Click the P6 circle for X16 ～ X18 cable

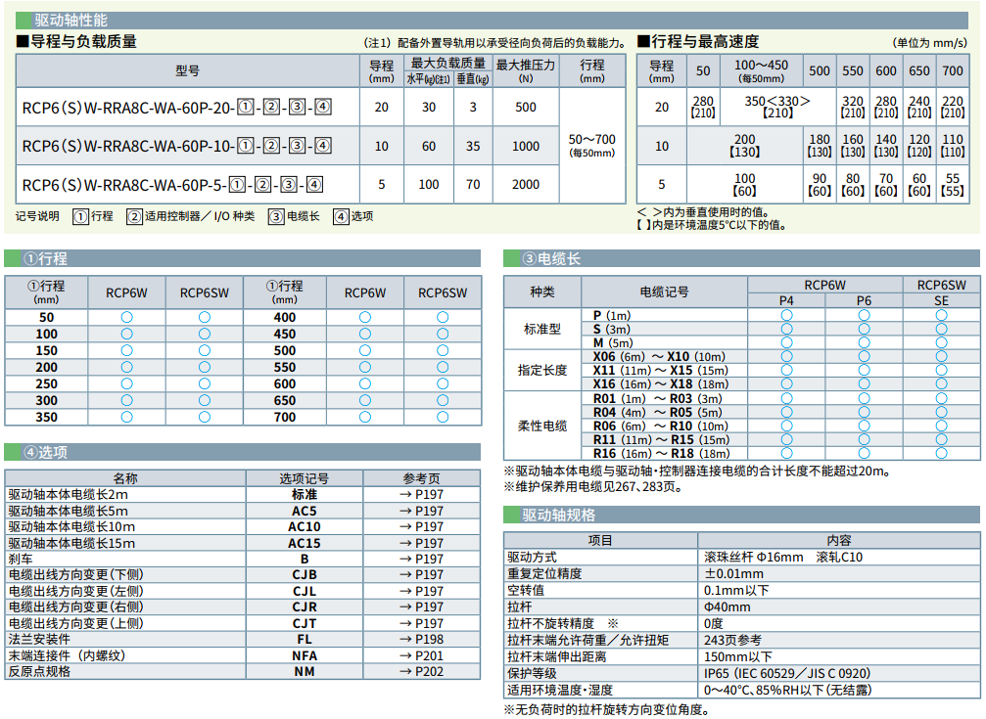coord(864,384)
